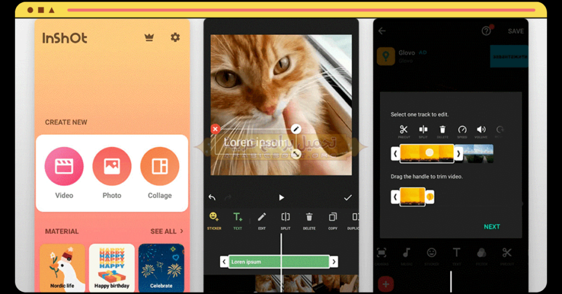Open Sticker tool in dimmed bottom bar
Viewport: 562px width, 294px height.
431,256
